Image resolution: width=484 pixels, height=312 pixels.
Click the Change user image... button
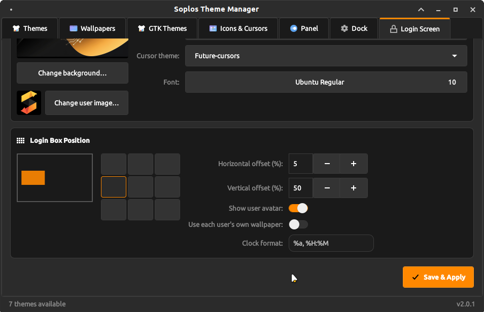tap(86, 103)
